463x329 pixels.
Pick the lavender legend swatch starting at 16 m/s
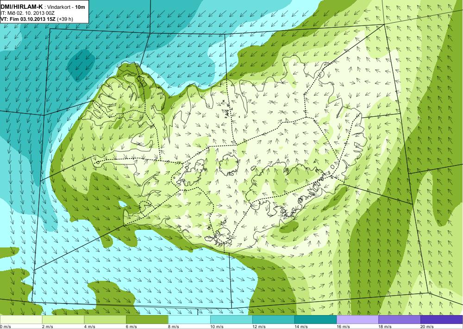[357, 320]
